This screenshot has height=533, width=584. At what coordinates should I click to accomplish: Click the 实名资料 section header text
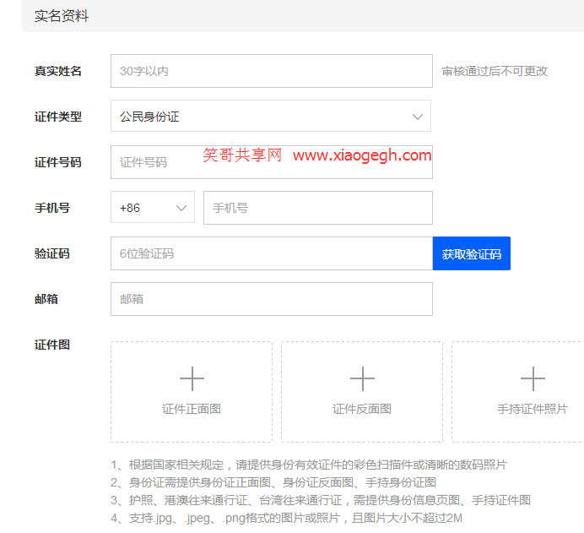click(x=62, y=16)
